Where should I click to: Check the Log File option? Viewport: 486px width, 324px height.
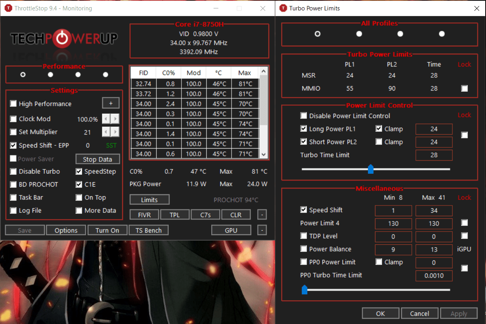[x=13, y=210]
